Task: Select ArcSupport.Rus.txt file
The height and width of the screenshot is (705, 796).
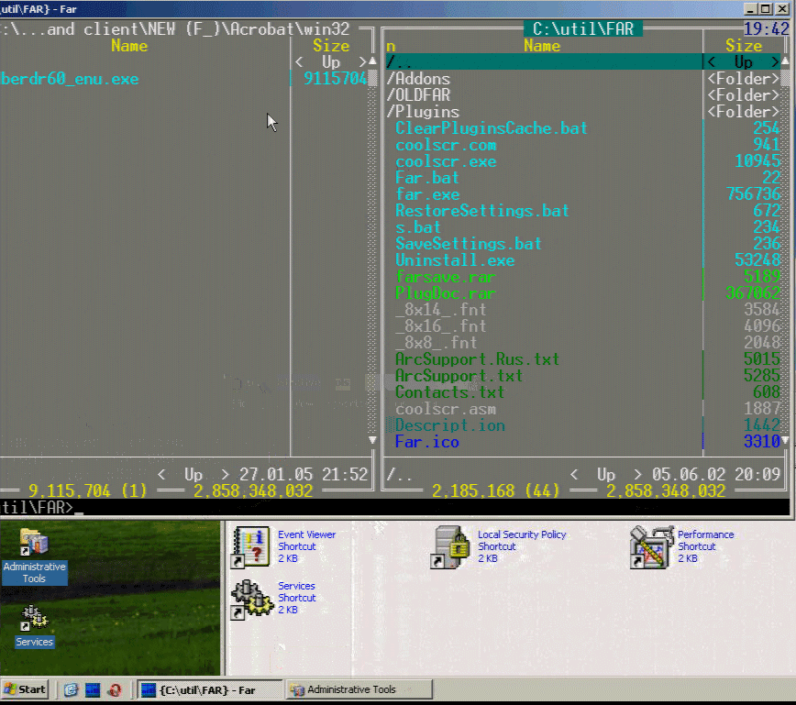Action: [x=477, y=359]
